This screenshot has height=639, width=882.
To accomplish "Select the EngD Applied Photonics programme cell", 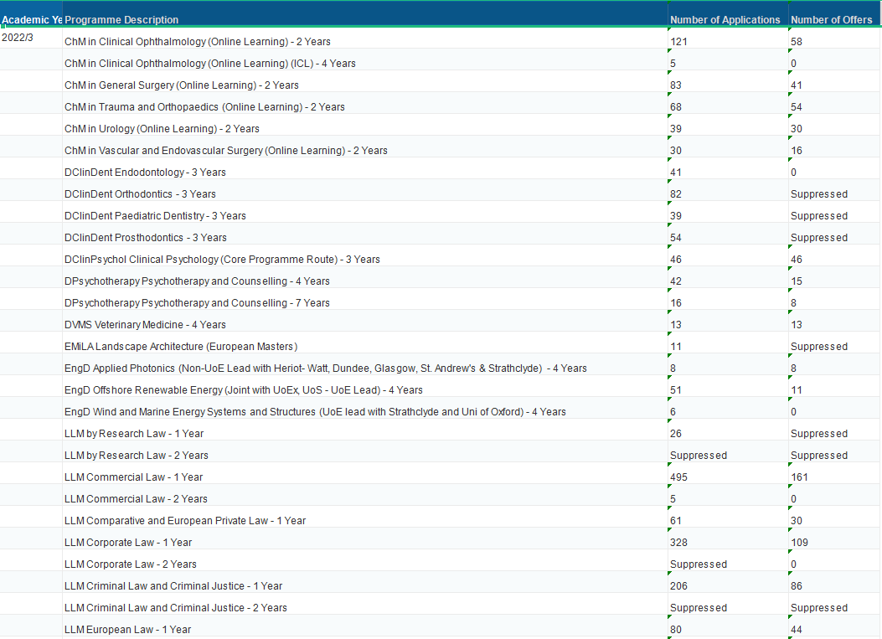I will tap(325, 368).
